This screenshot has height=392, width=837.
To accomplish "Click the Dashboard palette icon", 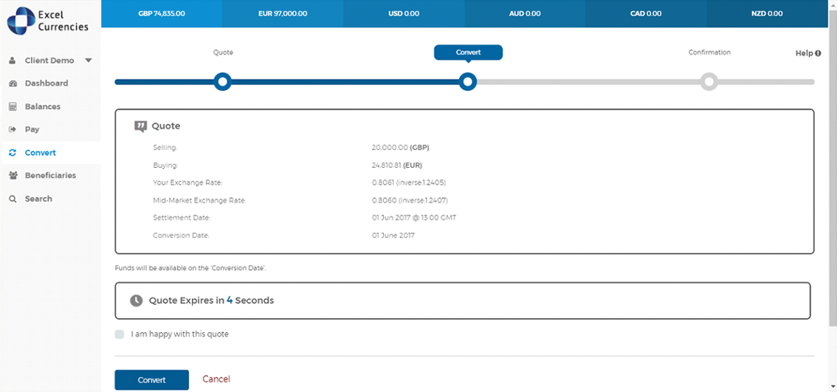I will click(x=13, y=83).
